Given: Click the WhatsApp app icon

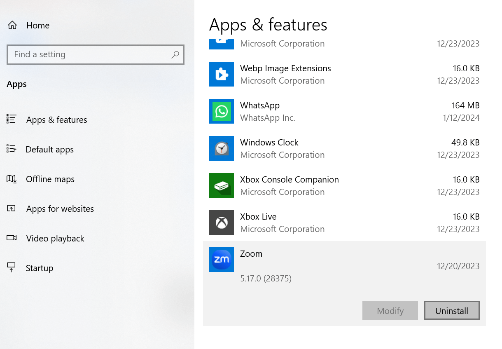Looking at the screenshot, I should [x=221, y=111].
